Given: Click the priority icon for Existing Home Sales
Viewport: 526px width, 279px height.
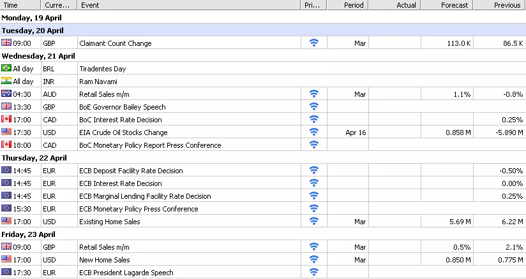Looking at the screenshot, I should pos(313,221).
